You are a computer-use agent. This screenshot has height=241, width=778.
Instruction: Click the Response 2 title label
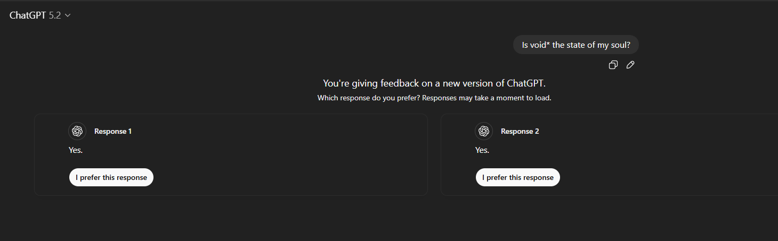click(520, 131)
